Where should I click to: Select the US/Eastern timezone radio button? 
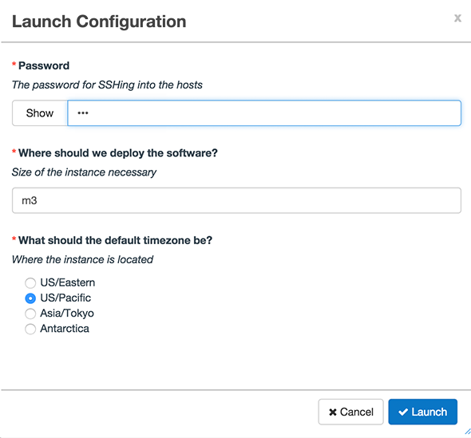pos(30,282)
